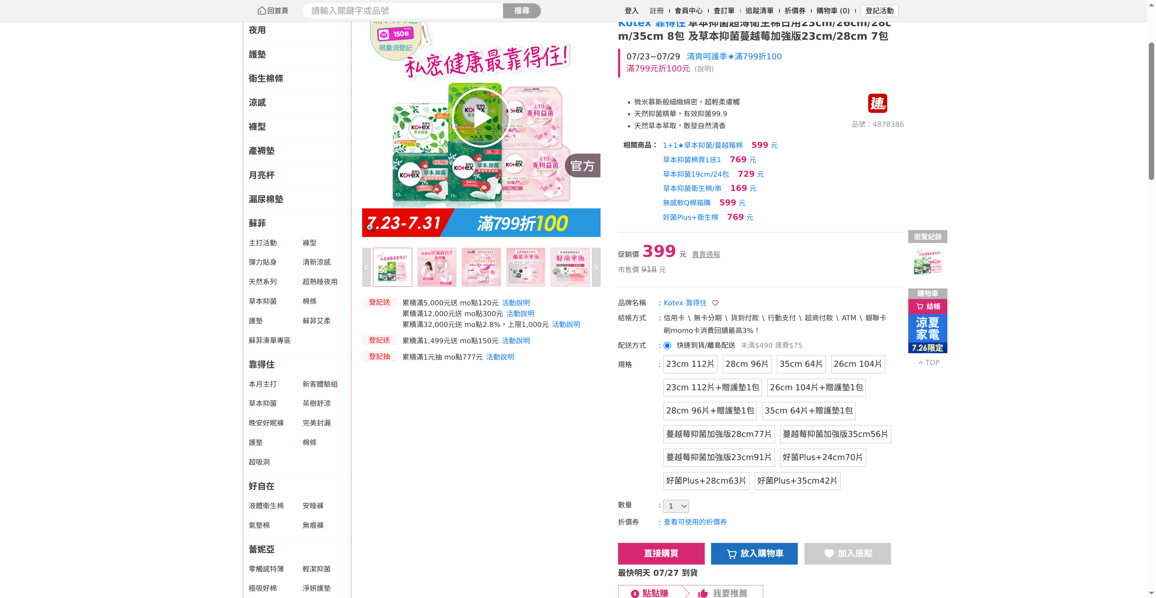Screen dimensions: 1156x598
Task: Open the 涼感 category
Action: [257, 103]
